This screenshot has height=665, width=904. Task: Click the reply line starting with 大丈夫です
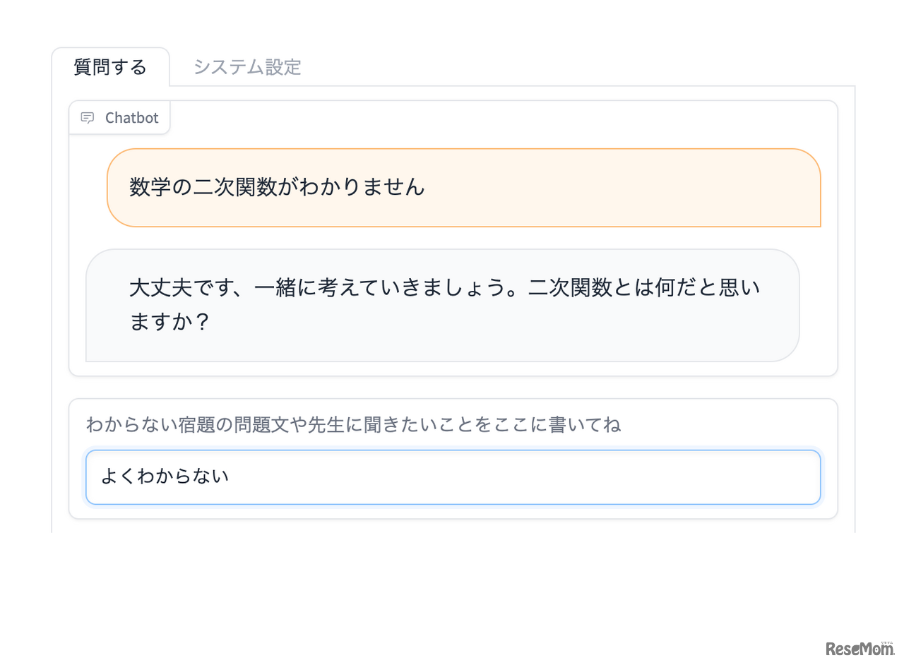pos(445,288)
